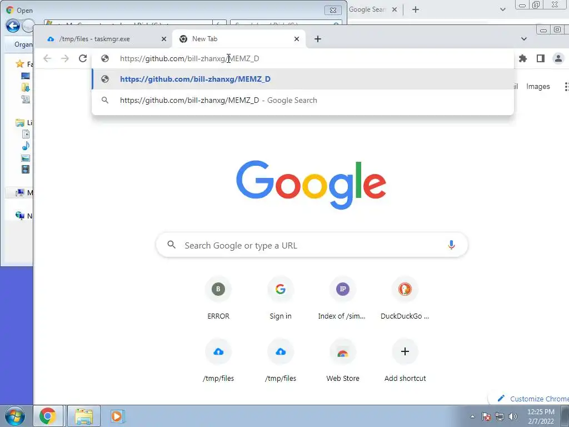Add a new tab in the background Chrome window
This screenshot has height=427, width=569.
click(x=416, y=9)
